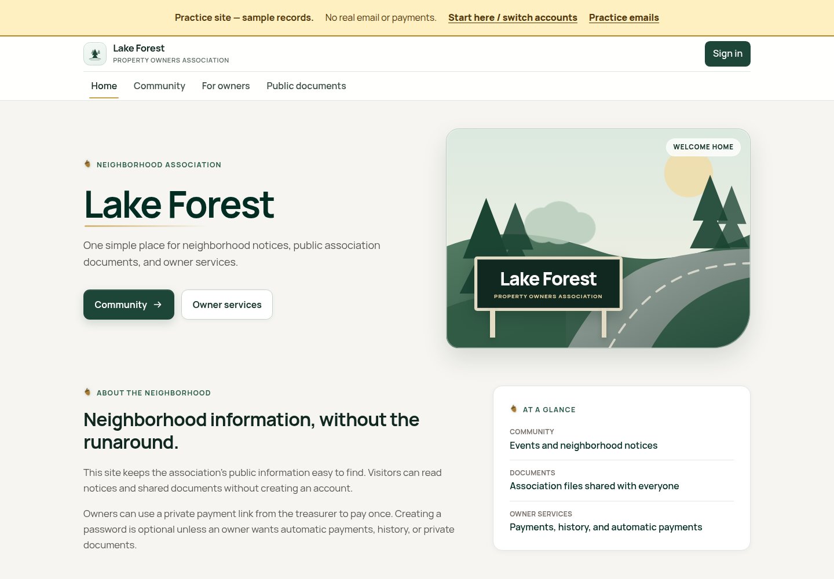The height and width of the screenshot is (579, 834).
Task: Click the Lake Forest tree logo icon
Action: point(95,54)
